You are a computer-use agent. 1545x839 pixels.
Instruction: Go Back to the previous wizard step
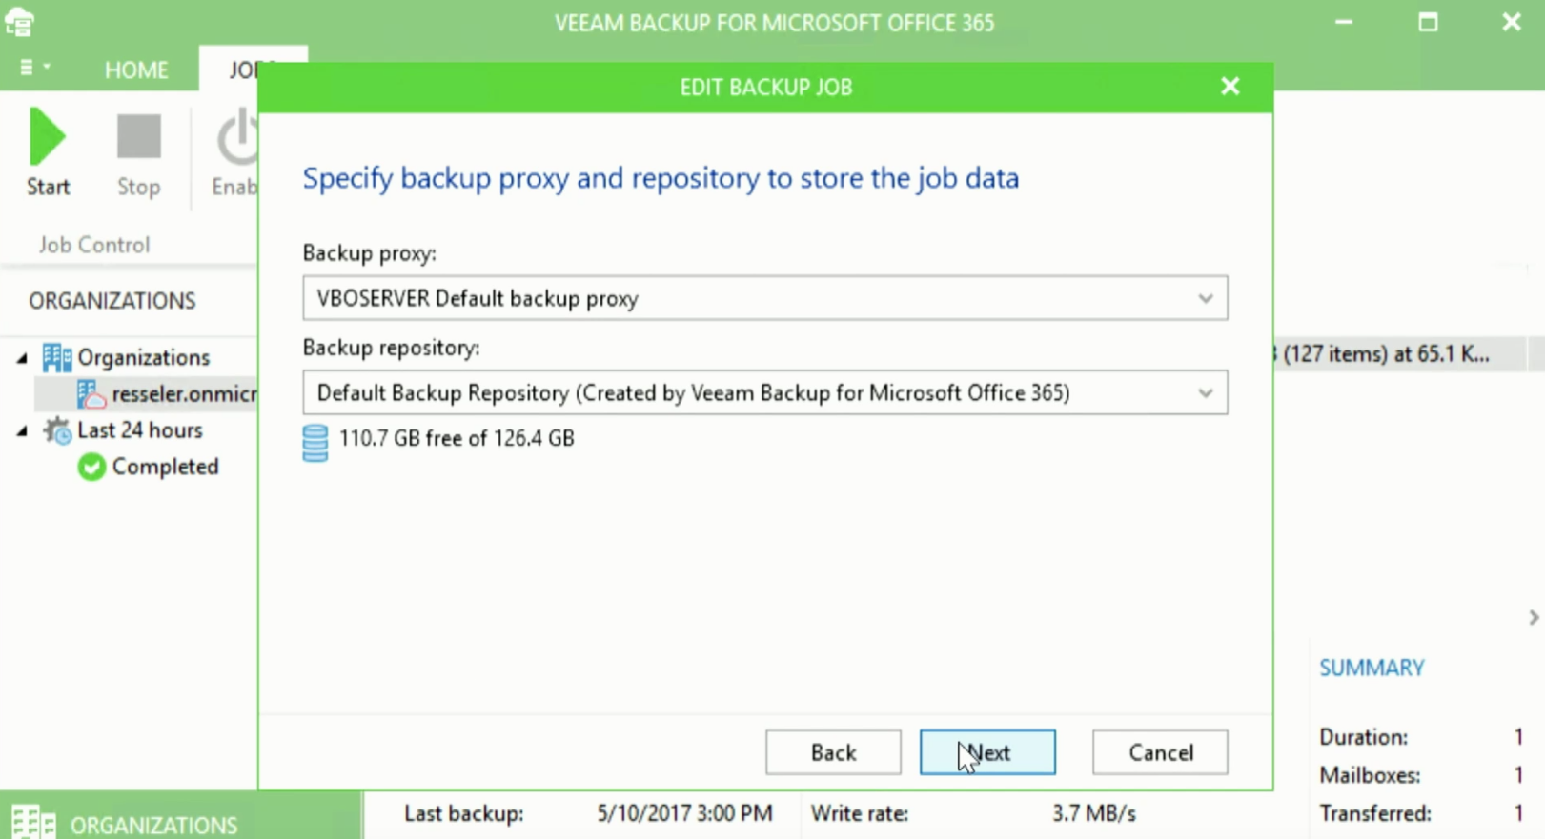(833, 752)
